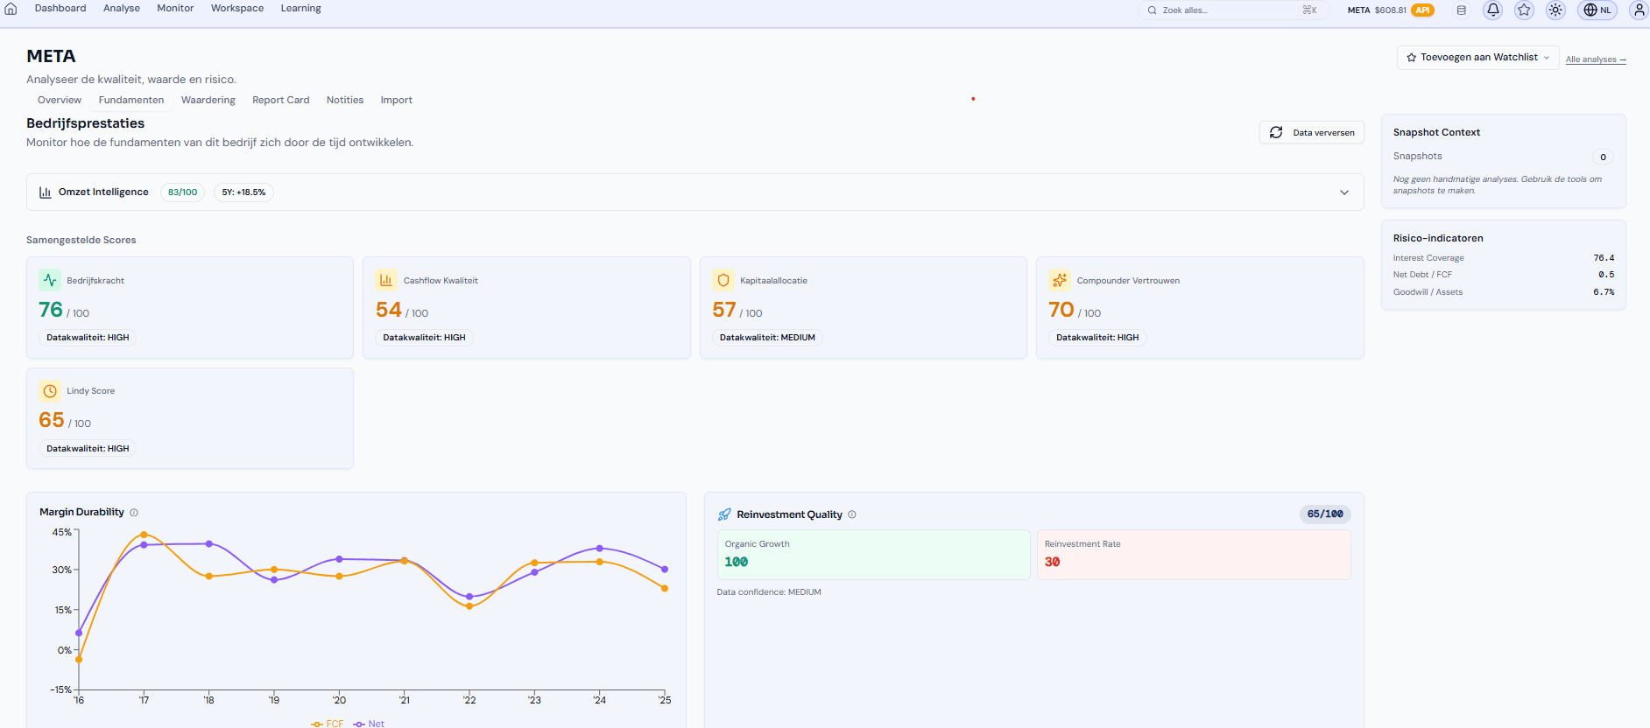The height and width of the screenshot is (728, 1650).
Task: Go to the home icon
Action: [11, 9]
